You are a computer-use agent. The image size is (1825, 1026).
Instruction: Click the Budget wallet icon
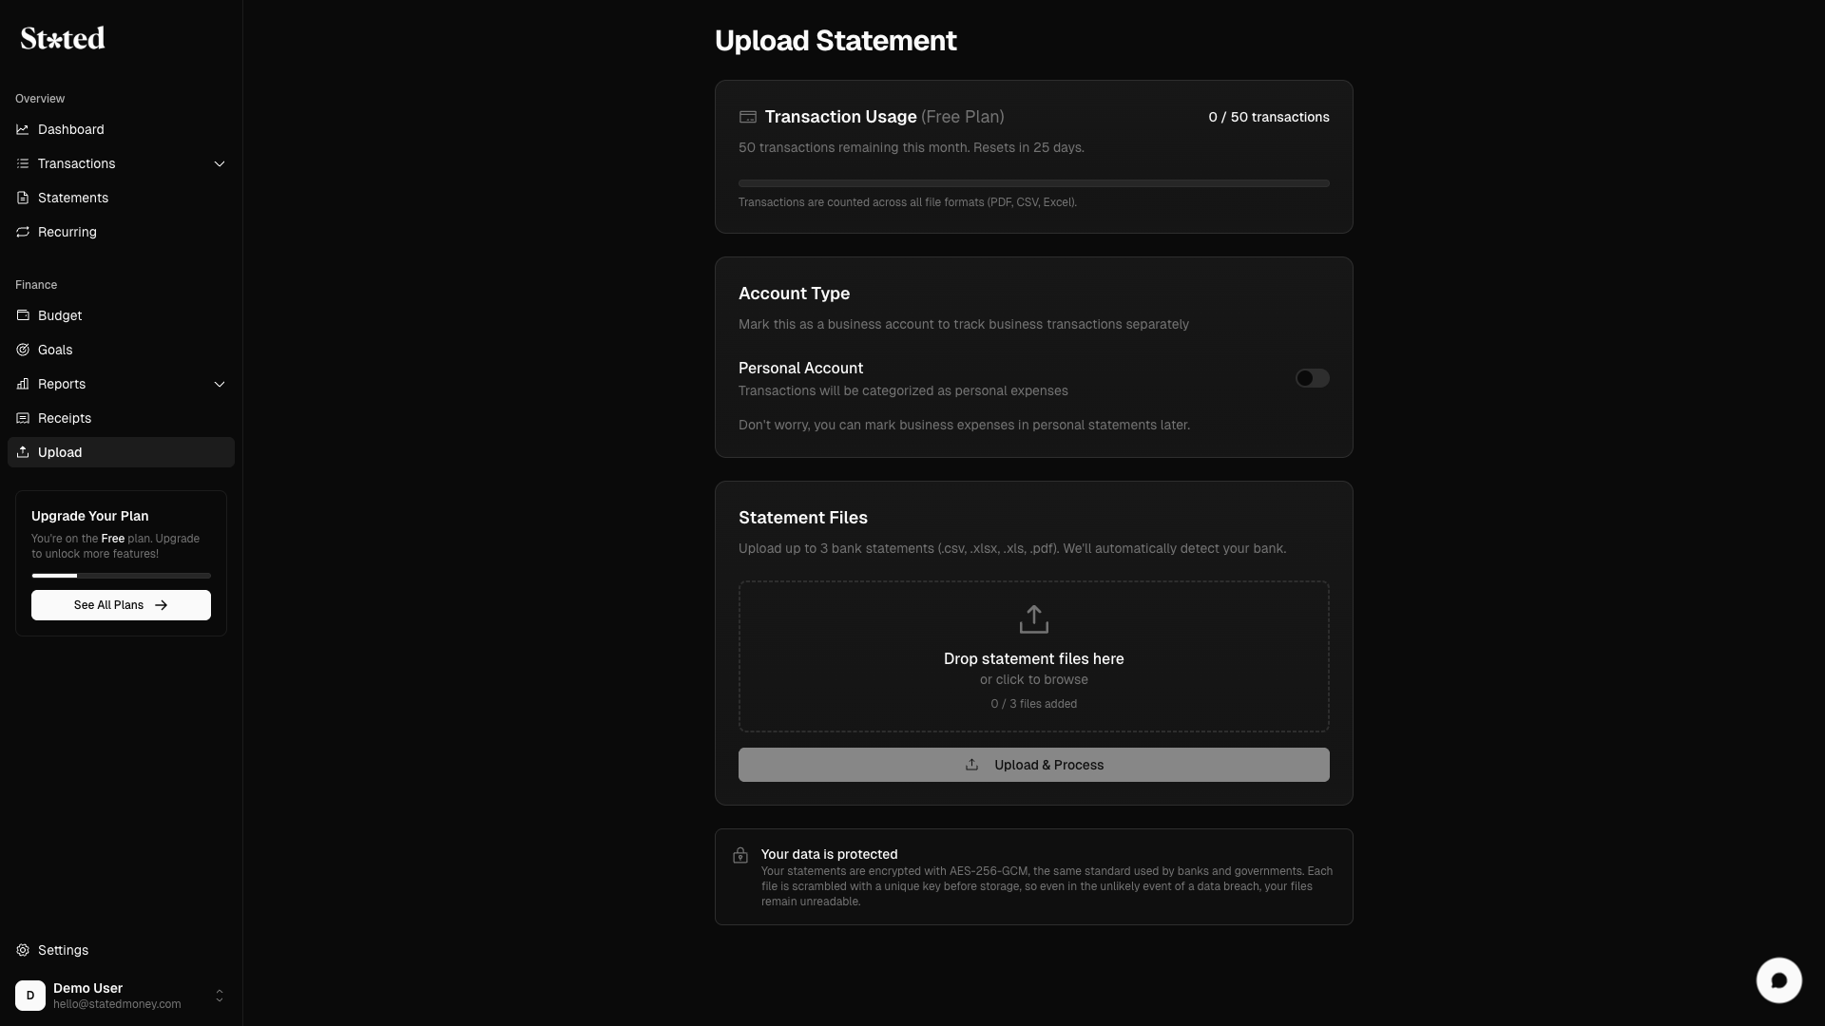23,315
